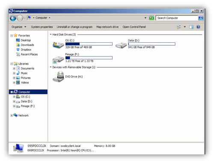This screenshot has height=163, width=214.
Task: Select the Libraries icon in sidebar
Action: pyautogui.click(x=15, y=64)
